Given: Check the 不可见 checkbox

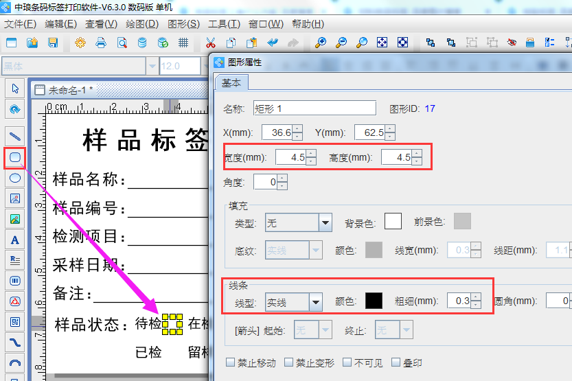Looking at the screenshot, I should (348, 362).
